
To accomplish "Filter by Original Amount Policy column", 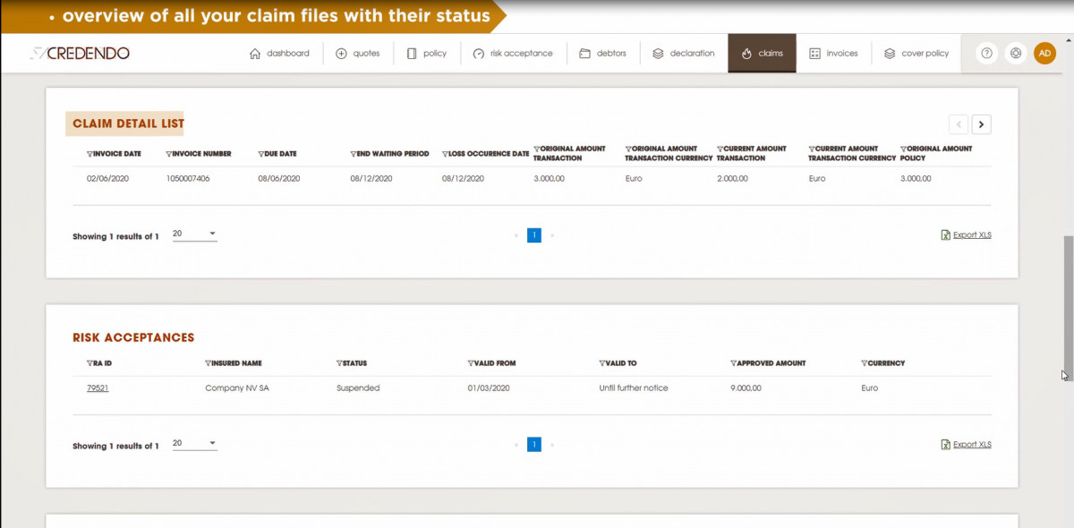I will (x=904, y=149).
